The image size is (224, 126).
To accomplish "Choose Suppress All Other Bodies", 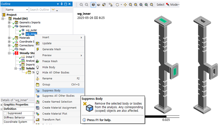I will pyautogui.click(x=59, y=96).
